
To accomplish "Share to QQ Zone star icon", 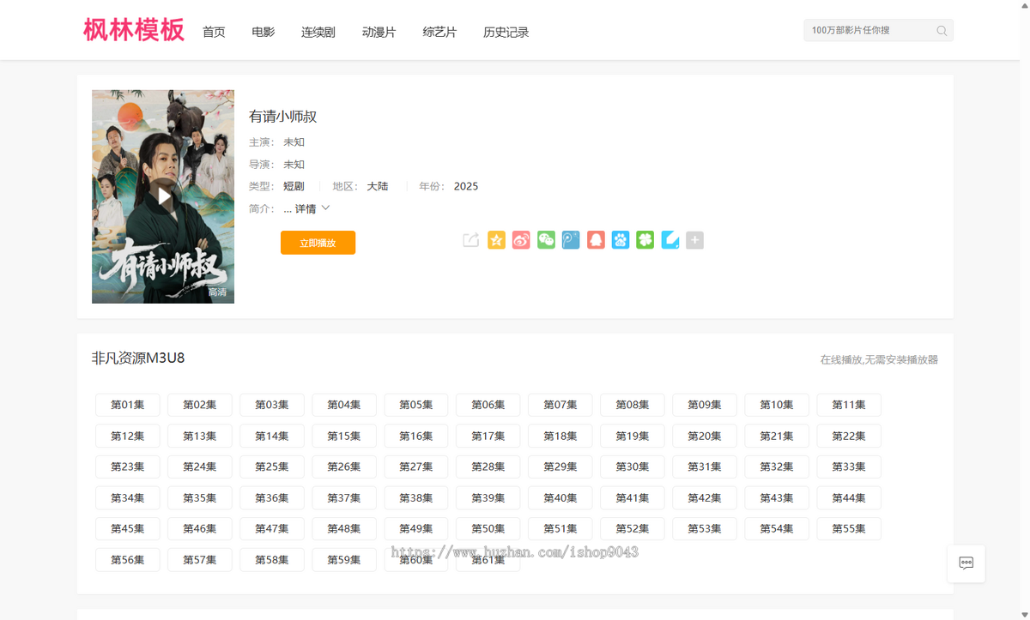I will click(x=496, y=240).
